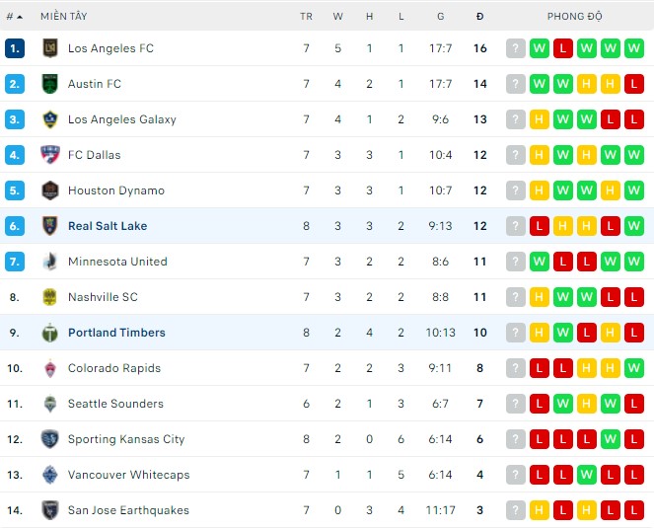Sort table by the # rank column
The width and height of the screenshot is (654, 530).
(x=14, y=17)
